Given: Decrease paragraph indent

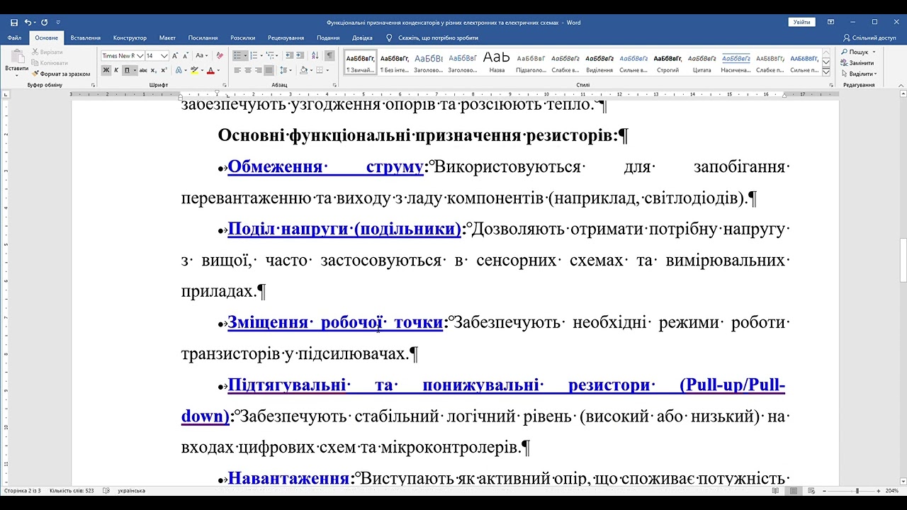Looking at the screenshot, I should point(289,55).
